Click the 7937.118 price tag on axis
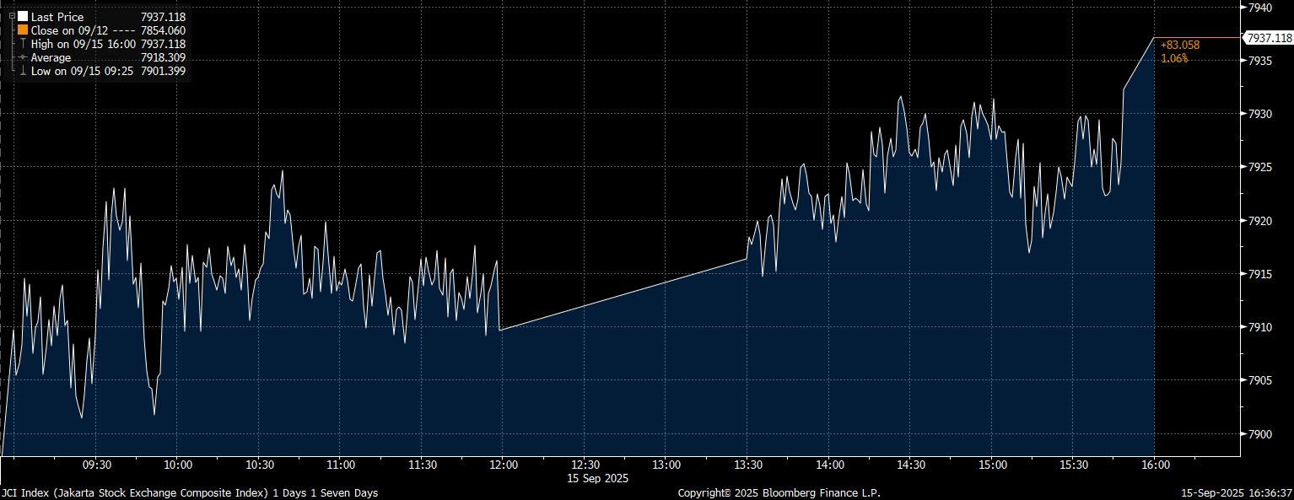1294x500 pixels. coord(1269,38)
